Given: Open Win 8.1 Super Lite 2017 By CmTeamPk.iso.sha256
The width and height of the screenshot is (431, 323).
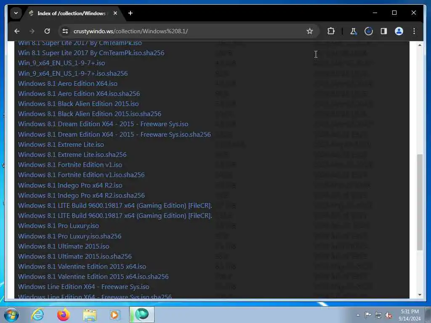Looking at the screenshot, I should pos(91,53).
